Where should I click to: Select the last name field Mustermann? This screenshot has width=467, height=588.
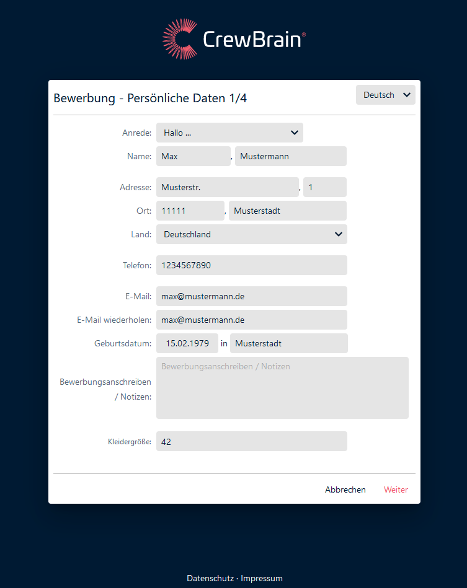[x=290, y=156]
